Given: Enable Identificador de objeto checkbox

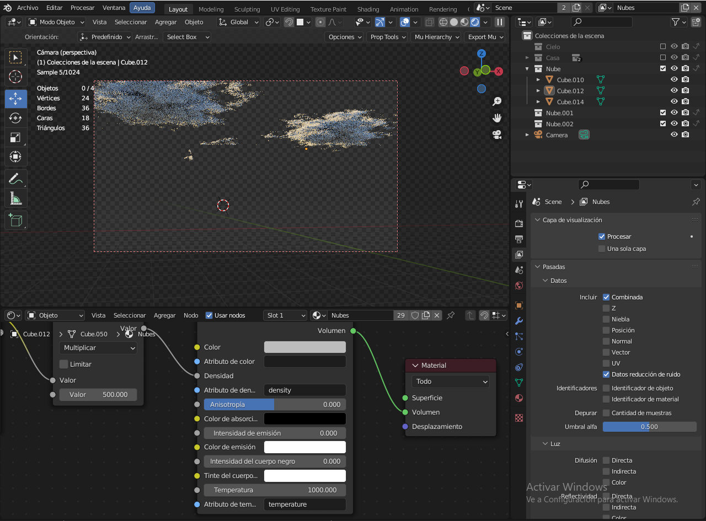Looking at the screenshot, I should [606, 388].
